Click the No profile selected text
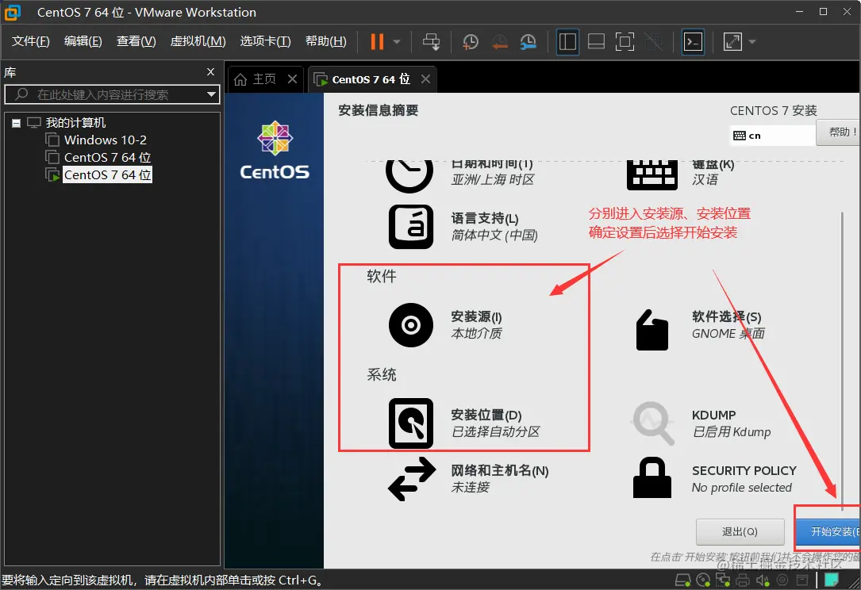 [x=742, y=488]
